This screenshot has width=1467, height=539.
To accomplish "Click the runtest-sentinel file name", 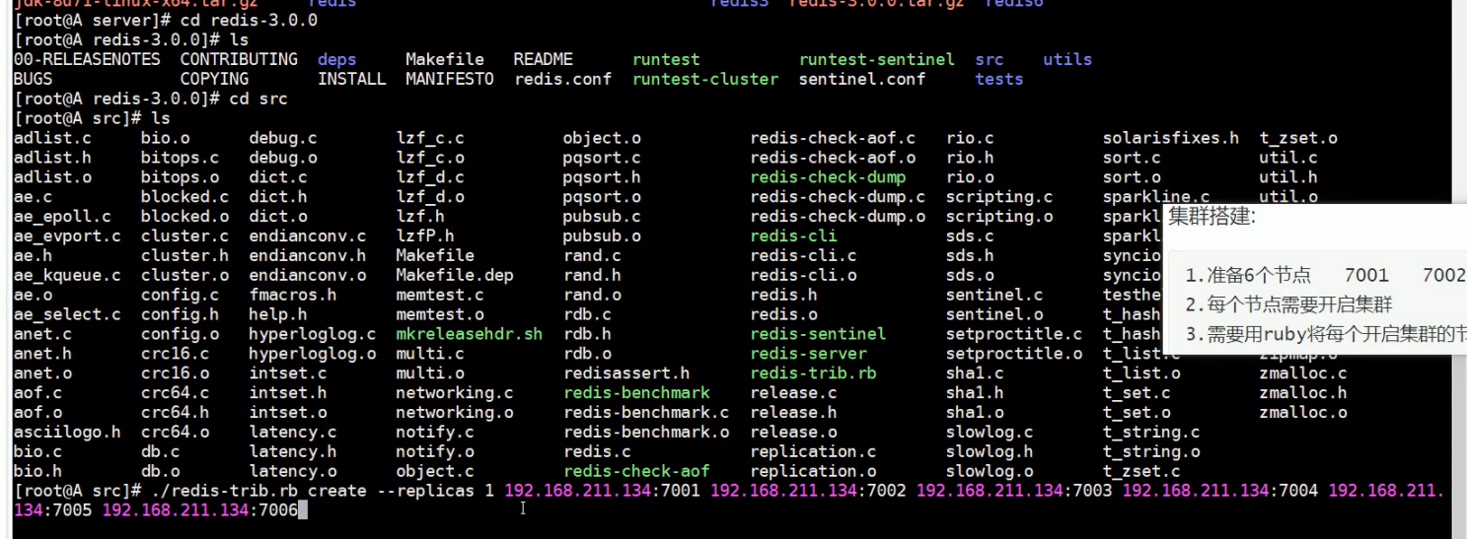I will click(x=876, y=59).
